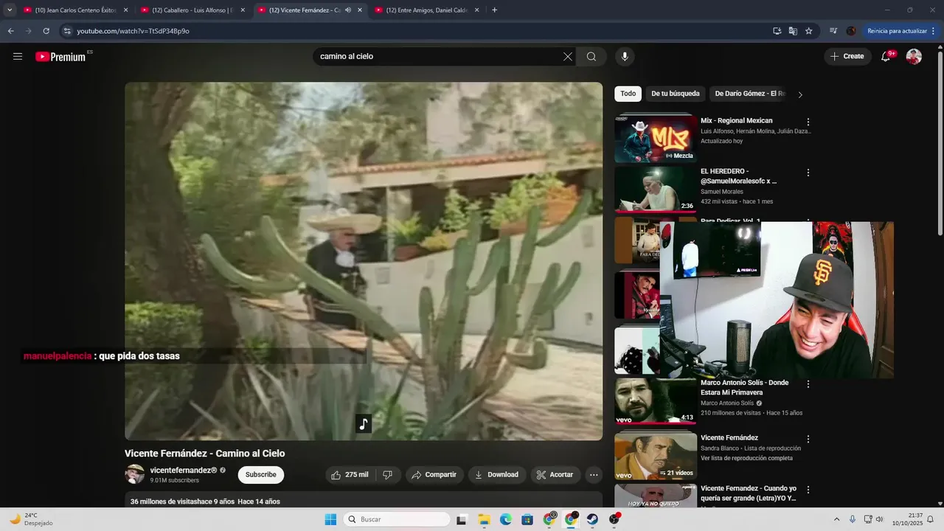This screenshot has width=944, height=531.
Task: Open vicentefernandez channel avatar
Action: pyautogui.click(x=134, y=474)
